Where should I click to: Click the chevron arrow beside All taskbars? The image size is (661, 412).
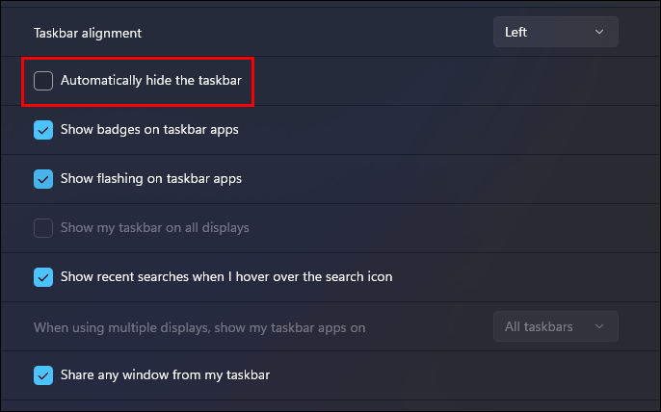pos(599,326)
